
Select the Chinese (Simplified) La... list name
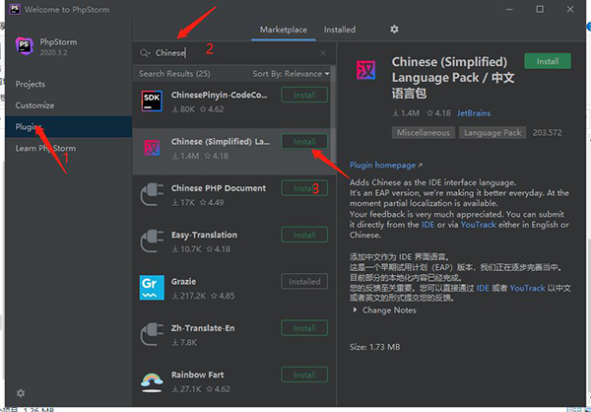(x=221, y=142)
